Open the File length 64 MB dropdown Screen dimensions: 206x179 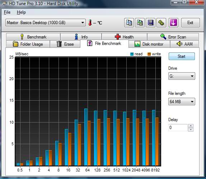pyautogui.click(x=182, y=102)
